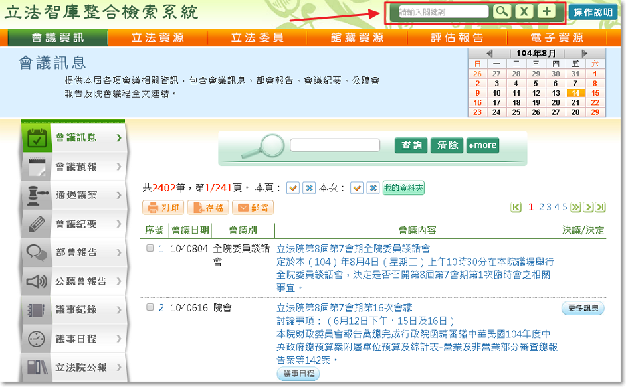Expand advanced search with +more

tap(482, 145)
